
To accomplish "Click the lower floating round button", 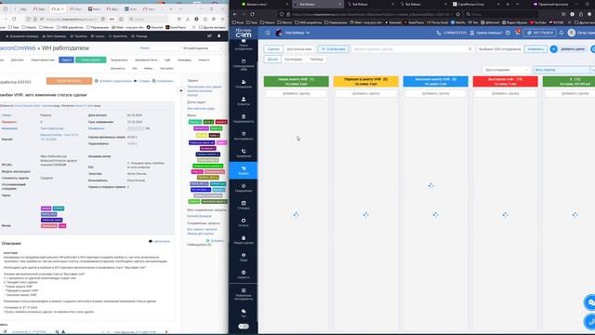I will pyautogui.click(x=590, y=322).
